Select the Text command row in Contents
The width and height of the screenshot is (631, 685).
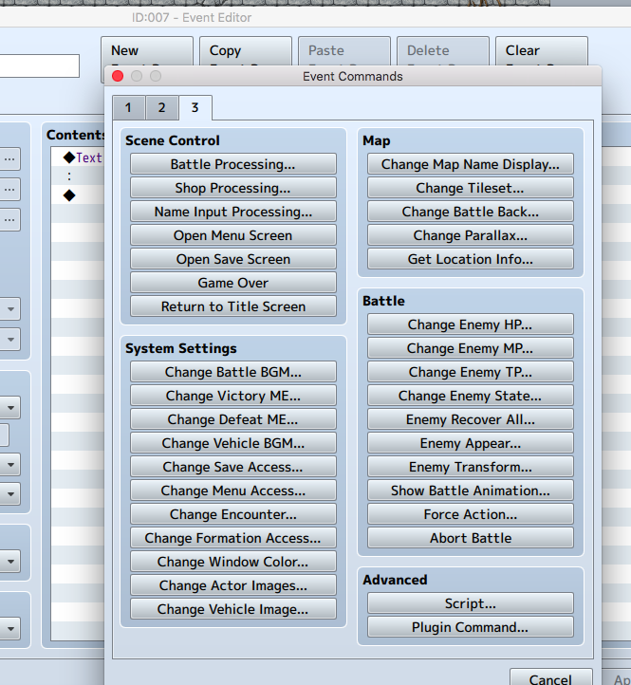(x=78, y=157)
